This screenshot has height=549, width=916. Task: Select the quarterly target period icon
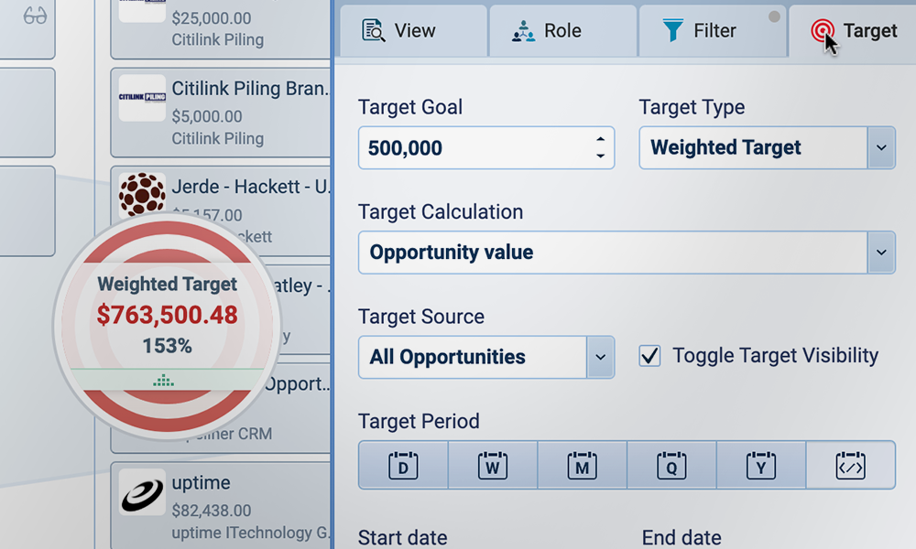point(671,466)
